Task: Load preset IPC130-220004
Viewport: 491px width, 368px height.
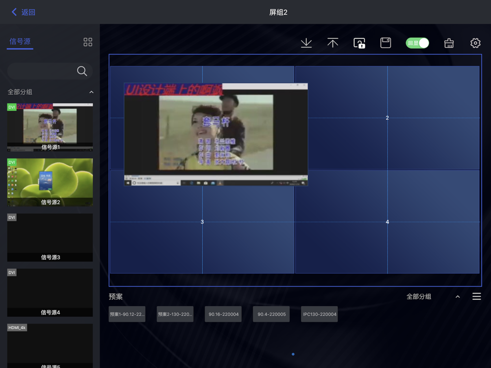Action: click(320, 314)
